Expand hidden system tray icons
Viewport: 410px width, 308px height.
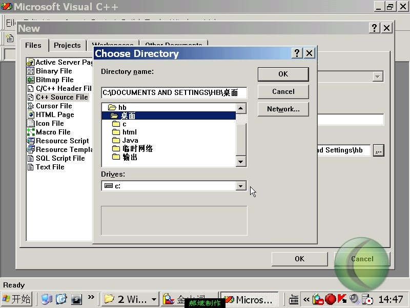(x=306, y=299)
